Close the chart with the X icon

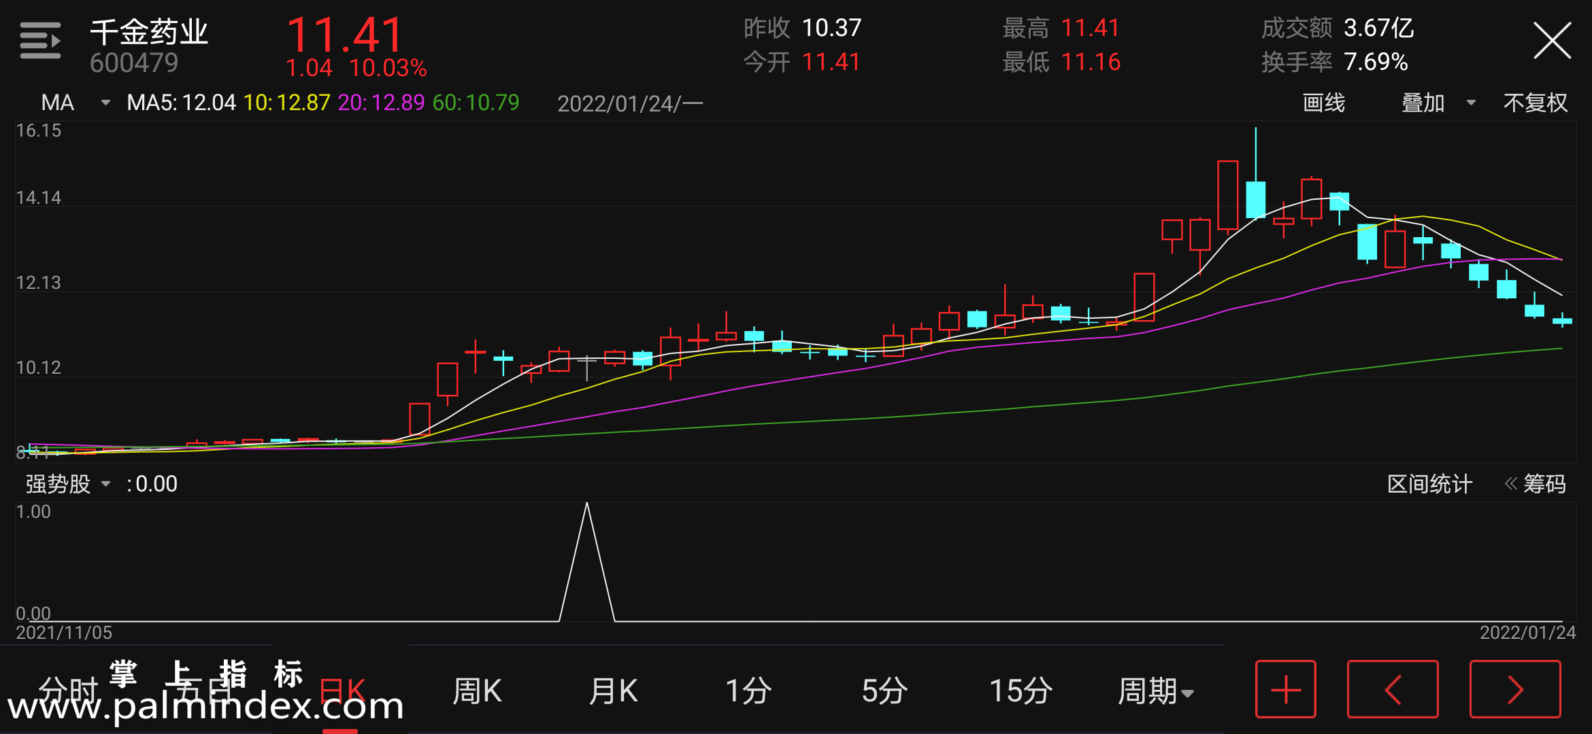pos(1552,41)
